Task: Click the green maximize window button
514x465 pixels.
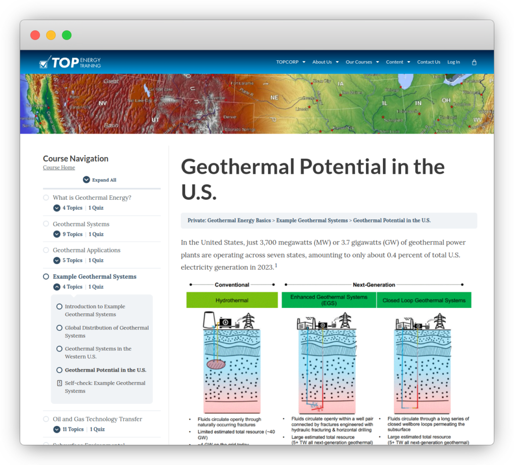Action: [67, 35]
